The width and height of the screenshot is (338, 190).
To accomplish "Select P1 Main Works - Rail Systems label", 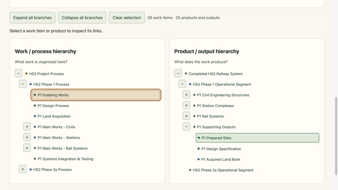I will (x=63, y=148).
